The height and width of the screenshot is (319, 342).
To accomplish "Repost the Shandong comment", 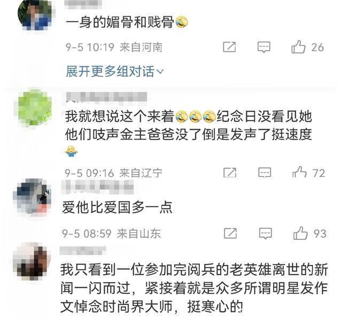I will click(x=230, y=234).
